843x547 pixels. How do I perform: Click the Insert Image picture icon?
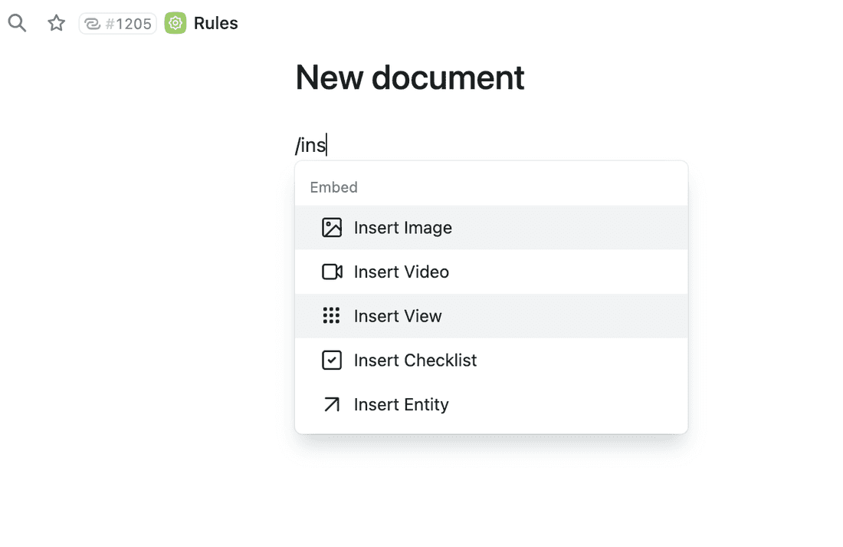coord(332,227)
